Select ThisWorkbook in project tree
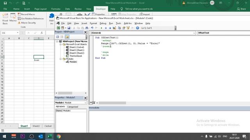Viewport: 250px width, 140px height. [75, 56]
